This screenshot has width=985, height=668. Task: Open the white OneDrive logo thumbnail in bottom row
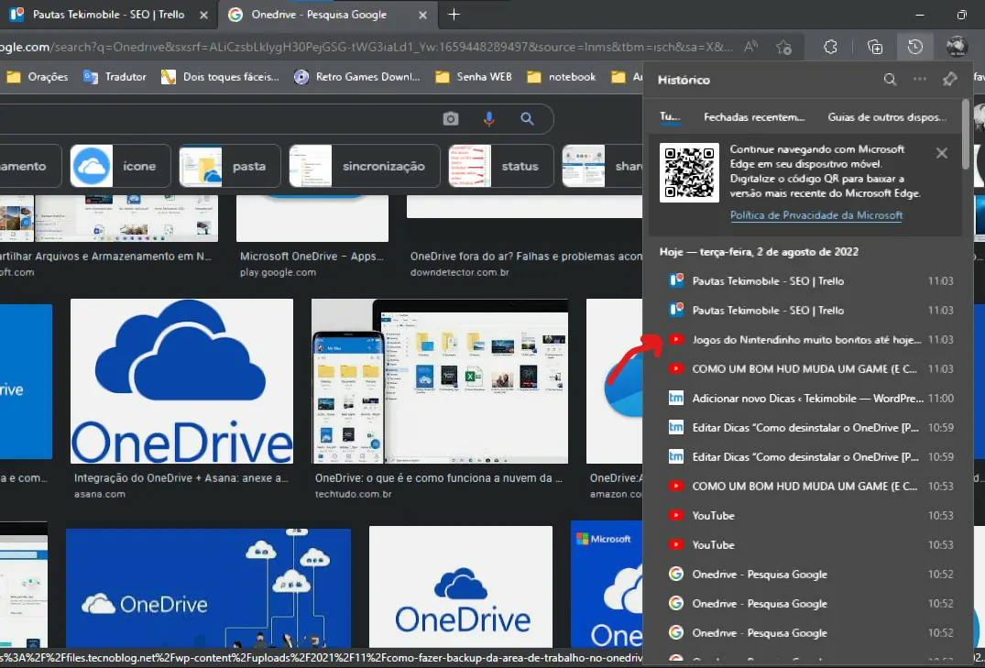point(461,587)
